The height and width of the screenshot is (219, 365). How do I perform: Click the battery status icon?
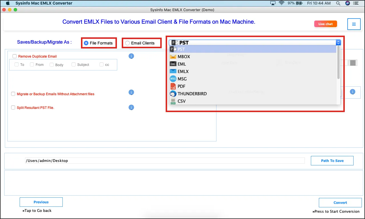click(299, 3)
